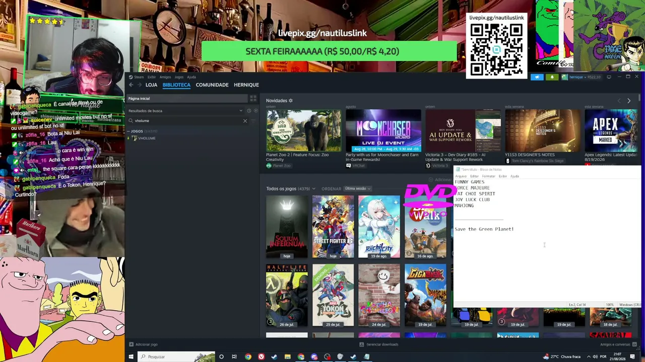Click the ready-to-play filter icon
Image resolution: width=645 pixels, height=362 pixels.
click(255, 111)
